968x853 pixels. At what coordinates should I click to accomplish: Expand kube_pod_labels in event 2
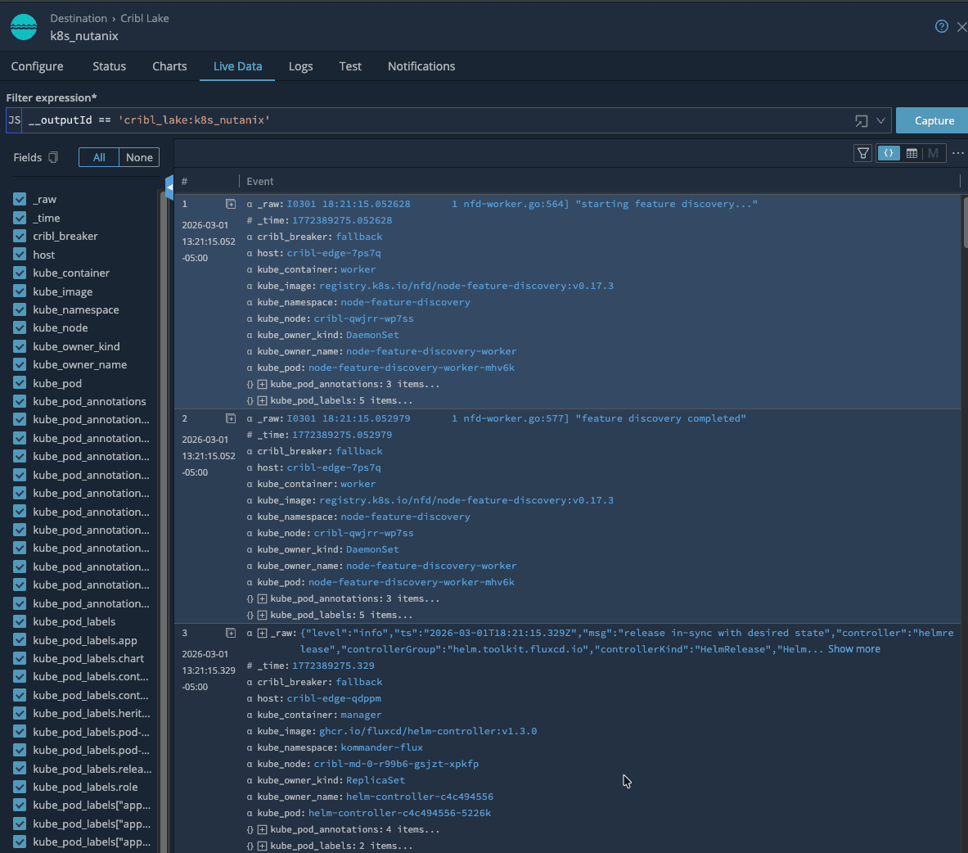[262, 616]
